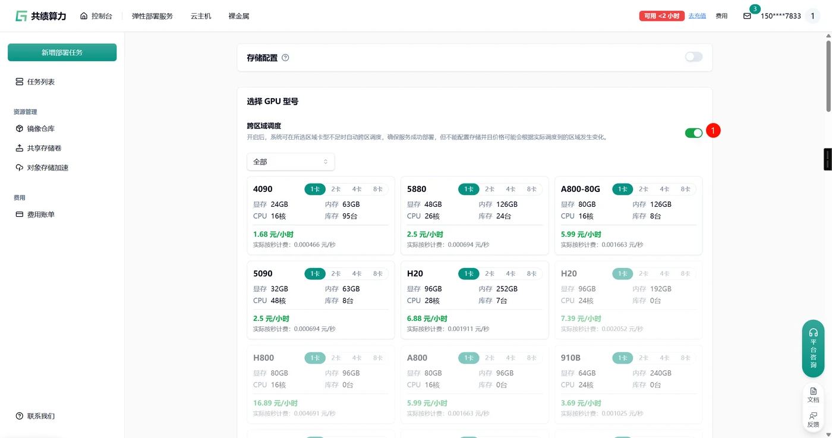Select 4卡 for the 5880 card
Image resolution: width=832 pixels, height=438 pixels.
pos(510,189)
